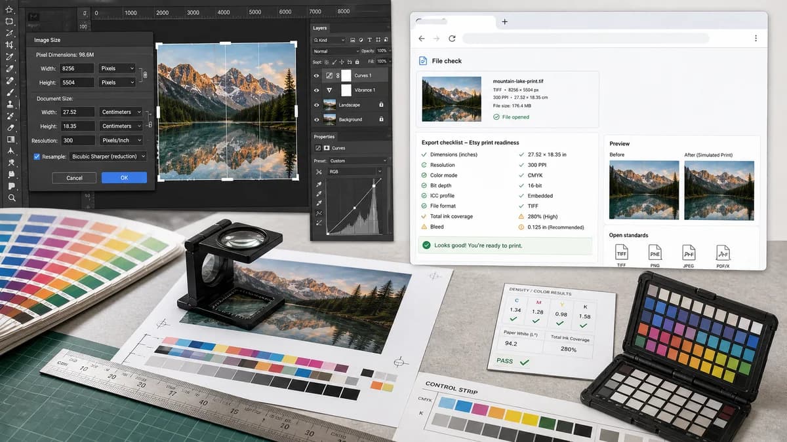Select the middle eyedropper in the Curves properties
787x442 pixels.
coord(319,194)
